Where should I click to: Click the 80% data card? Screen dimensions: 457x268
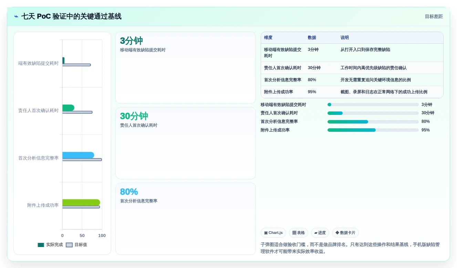point(186,219)
